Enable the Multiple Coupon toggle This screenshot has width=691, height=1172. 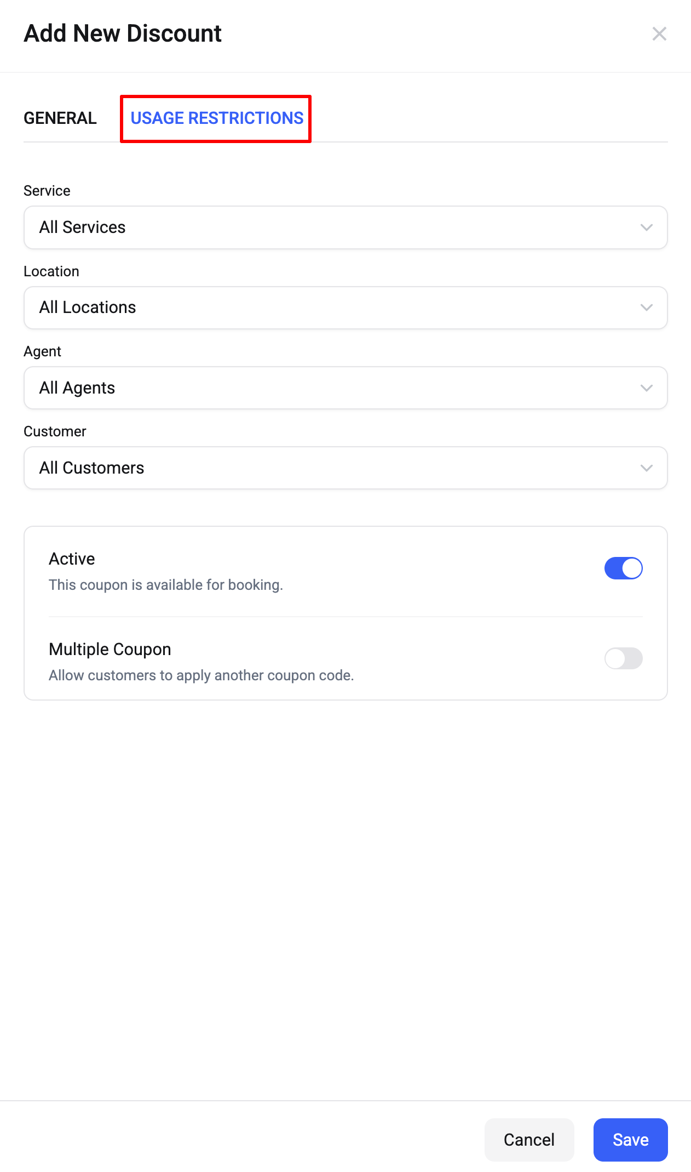coord(623,658)
